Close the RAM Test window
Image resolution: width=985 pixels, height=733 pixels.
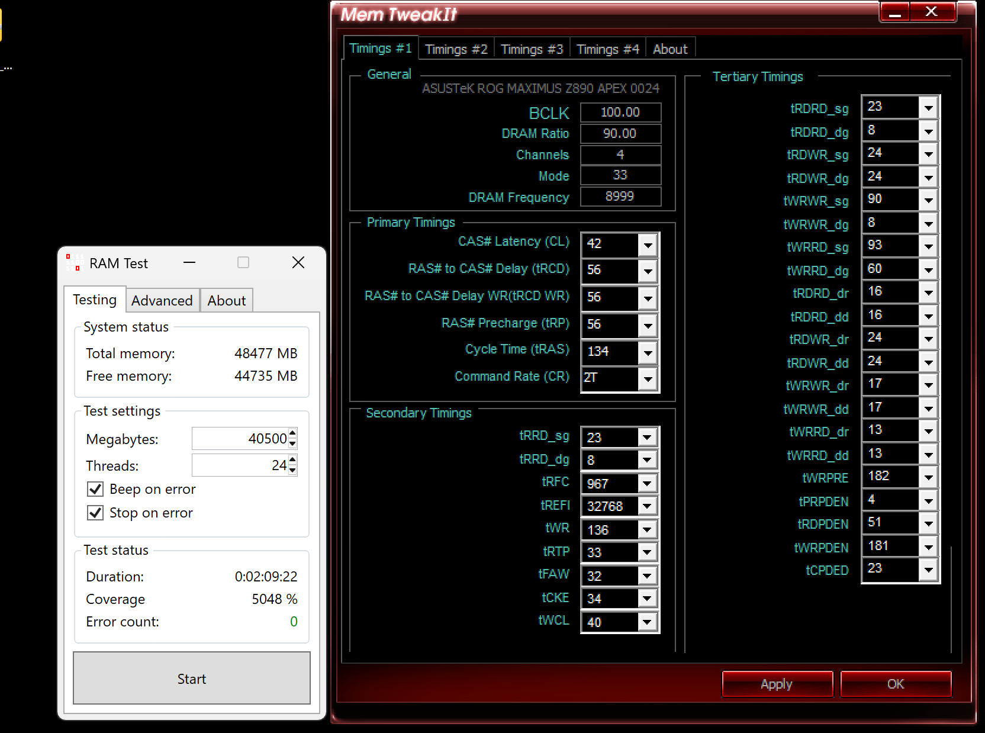(298, 263)
